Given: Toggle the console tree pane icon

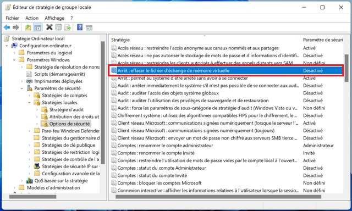Looking at the screenshot, I should (x=38, y=27).
